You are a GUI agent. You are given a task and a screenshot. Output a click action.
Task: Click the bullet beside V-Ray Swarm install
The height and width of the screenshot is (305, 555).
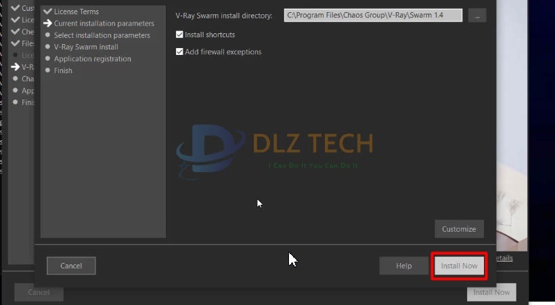[x=48, y=47]
